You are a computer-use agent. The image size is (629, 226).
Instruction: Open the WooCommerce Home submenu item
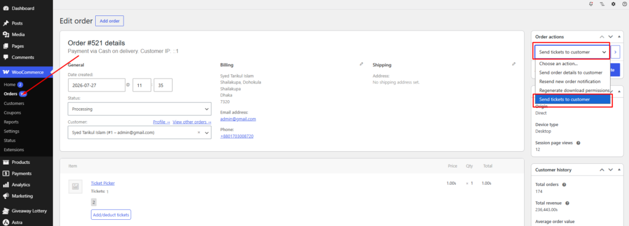tap(9, 85)
